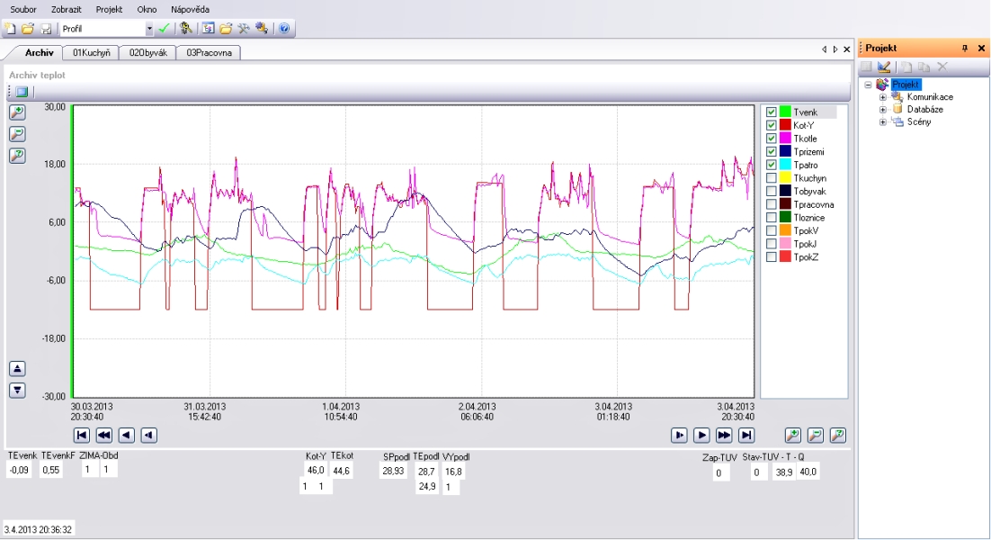
Task: Step forward one page in the timeline
Action: [701, 435]
